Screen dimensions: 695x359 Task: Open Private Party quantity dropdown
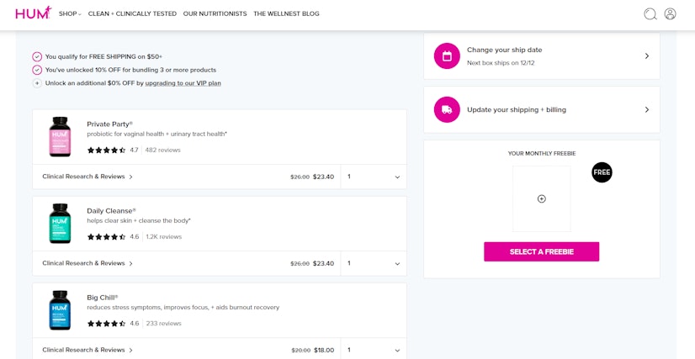[x=374, y=177]
